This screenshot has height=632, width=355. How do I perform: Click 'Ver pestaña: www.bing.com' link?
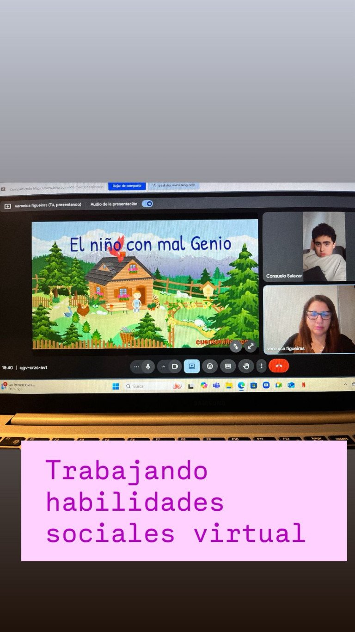click(x=174, y=186)
